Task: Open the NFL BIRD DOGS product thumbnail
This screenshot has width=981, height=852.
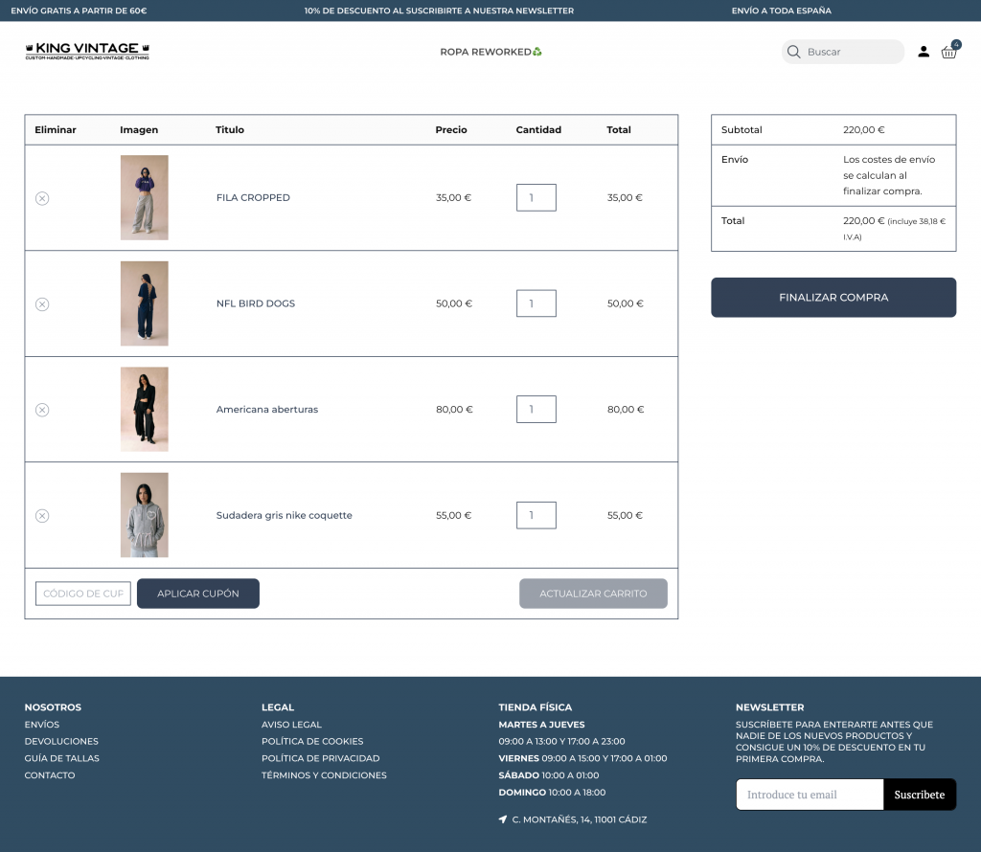Action: (x=144, y=303)
